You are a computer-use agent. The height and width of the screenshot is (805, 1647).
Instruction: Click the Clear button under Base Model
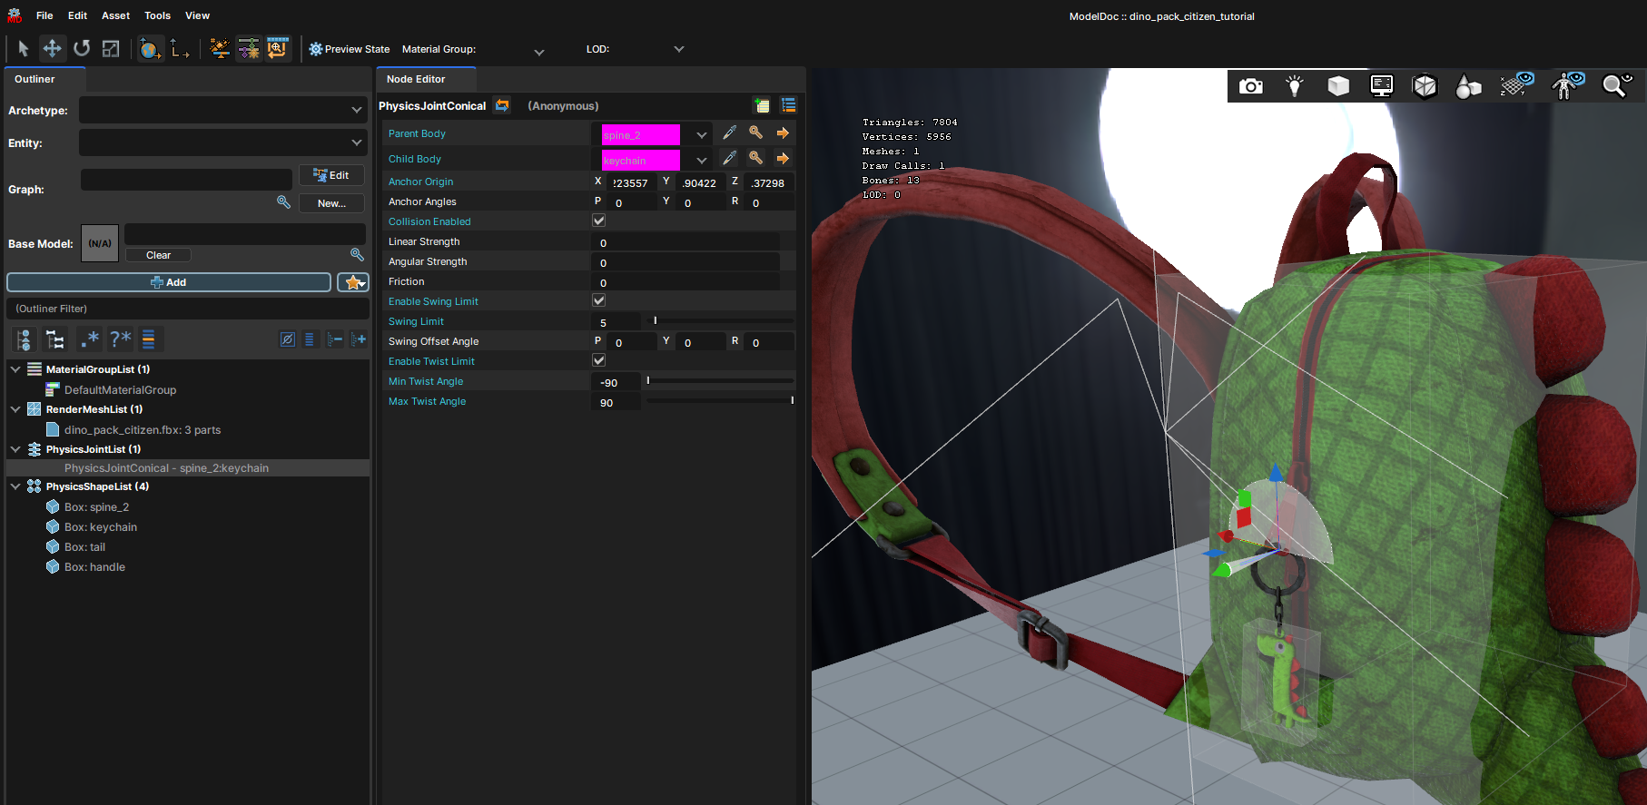click(158, 255)
